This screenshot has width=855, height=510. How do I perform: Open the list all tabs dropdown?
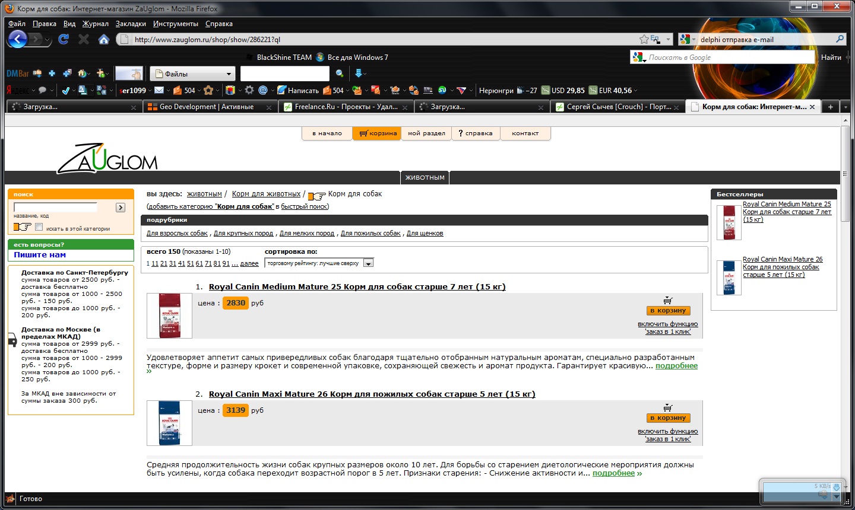click(x=845, y=107)
